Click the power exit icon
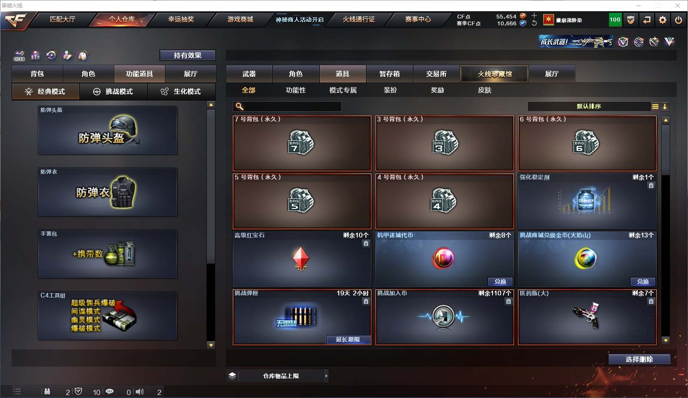The image size is (688, 398). [679, 20]
